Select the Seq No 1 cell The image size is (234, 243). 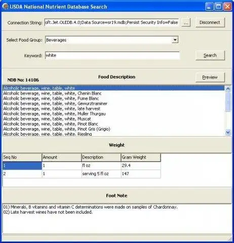point(22,166)
